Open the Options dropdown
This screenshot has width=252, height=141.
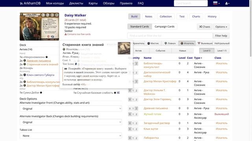pyautogui.click(x=221, y=27)
